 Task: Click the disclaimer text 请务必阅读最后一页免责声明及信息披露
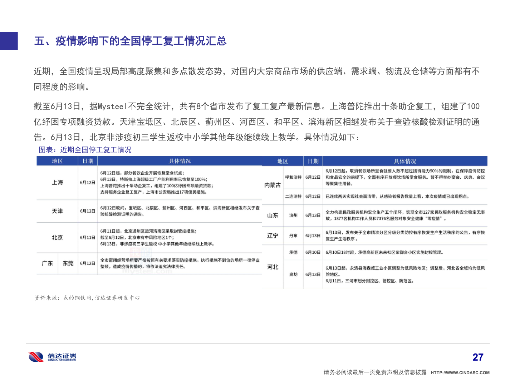pyautogui.click(x=374, y=372)
